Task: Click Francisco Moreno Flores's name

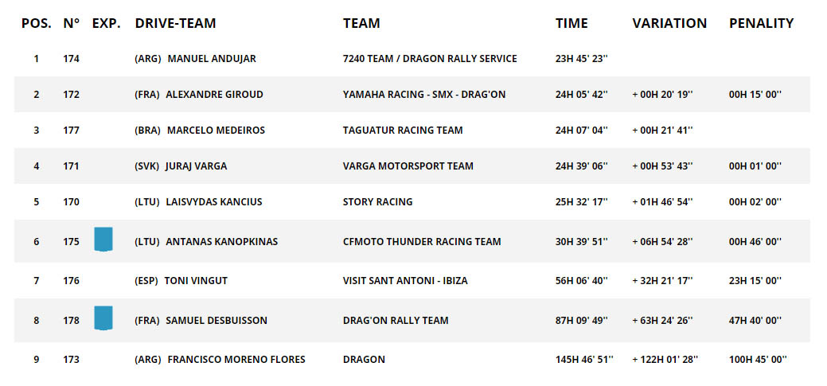Action: [x=236, y=360]
